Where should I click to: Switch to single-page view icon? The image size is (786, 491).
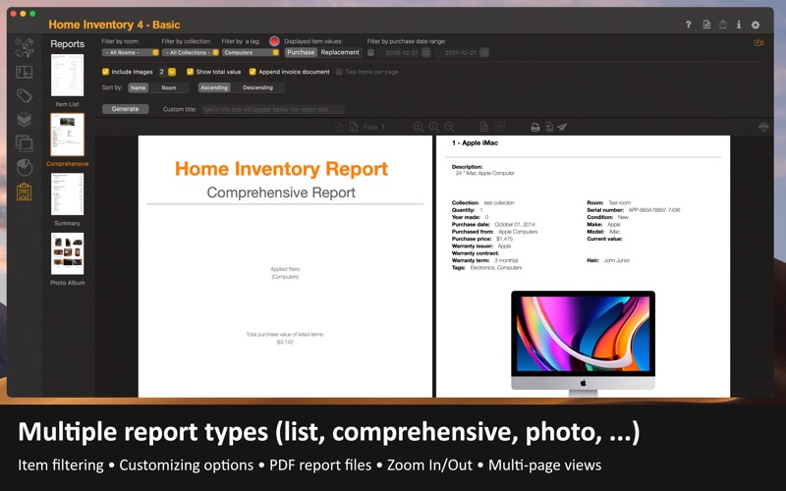(483, 127)
